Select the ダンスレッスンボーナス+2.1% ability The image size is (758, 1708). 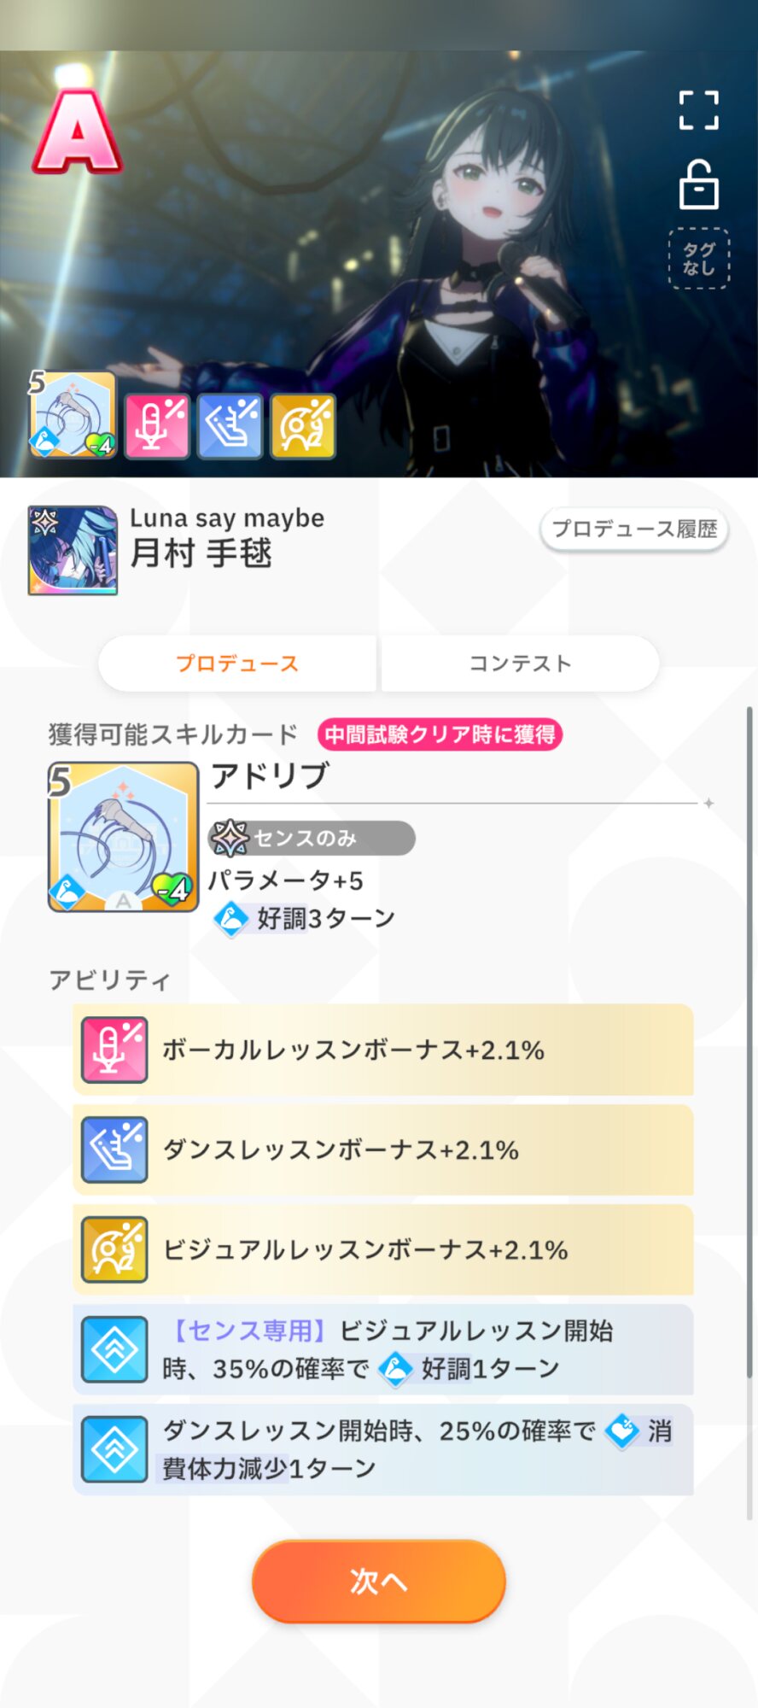tap(383, 1149)
